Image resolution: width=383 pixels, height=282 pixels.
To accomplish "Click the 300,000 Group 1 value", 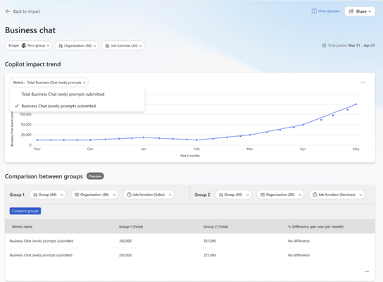I will tap(125, 241).
